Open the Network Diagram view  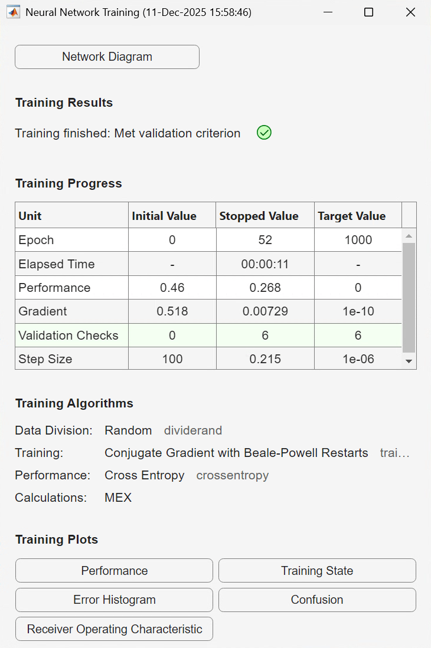(107, 57)
